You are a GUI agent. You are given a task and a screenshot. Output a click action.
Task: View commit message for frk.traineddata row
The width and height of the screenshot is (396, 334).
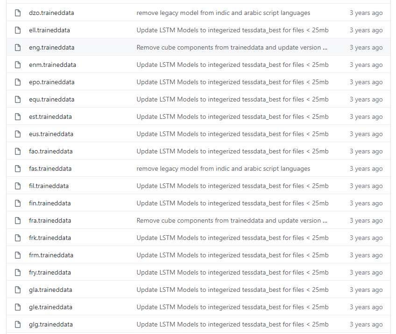233,238
